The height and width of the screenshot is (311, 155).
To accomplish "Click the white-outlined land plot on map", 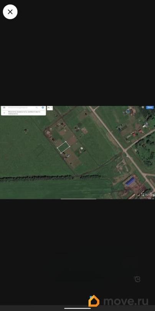I will 63,147.
